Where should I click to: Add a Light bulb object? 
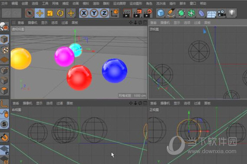tap(232, 13)
